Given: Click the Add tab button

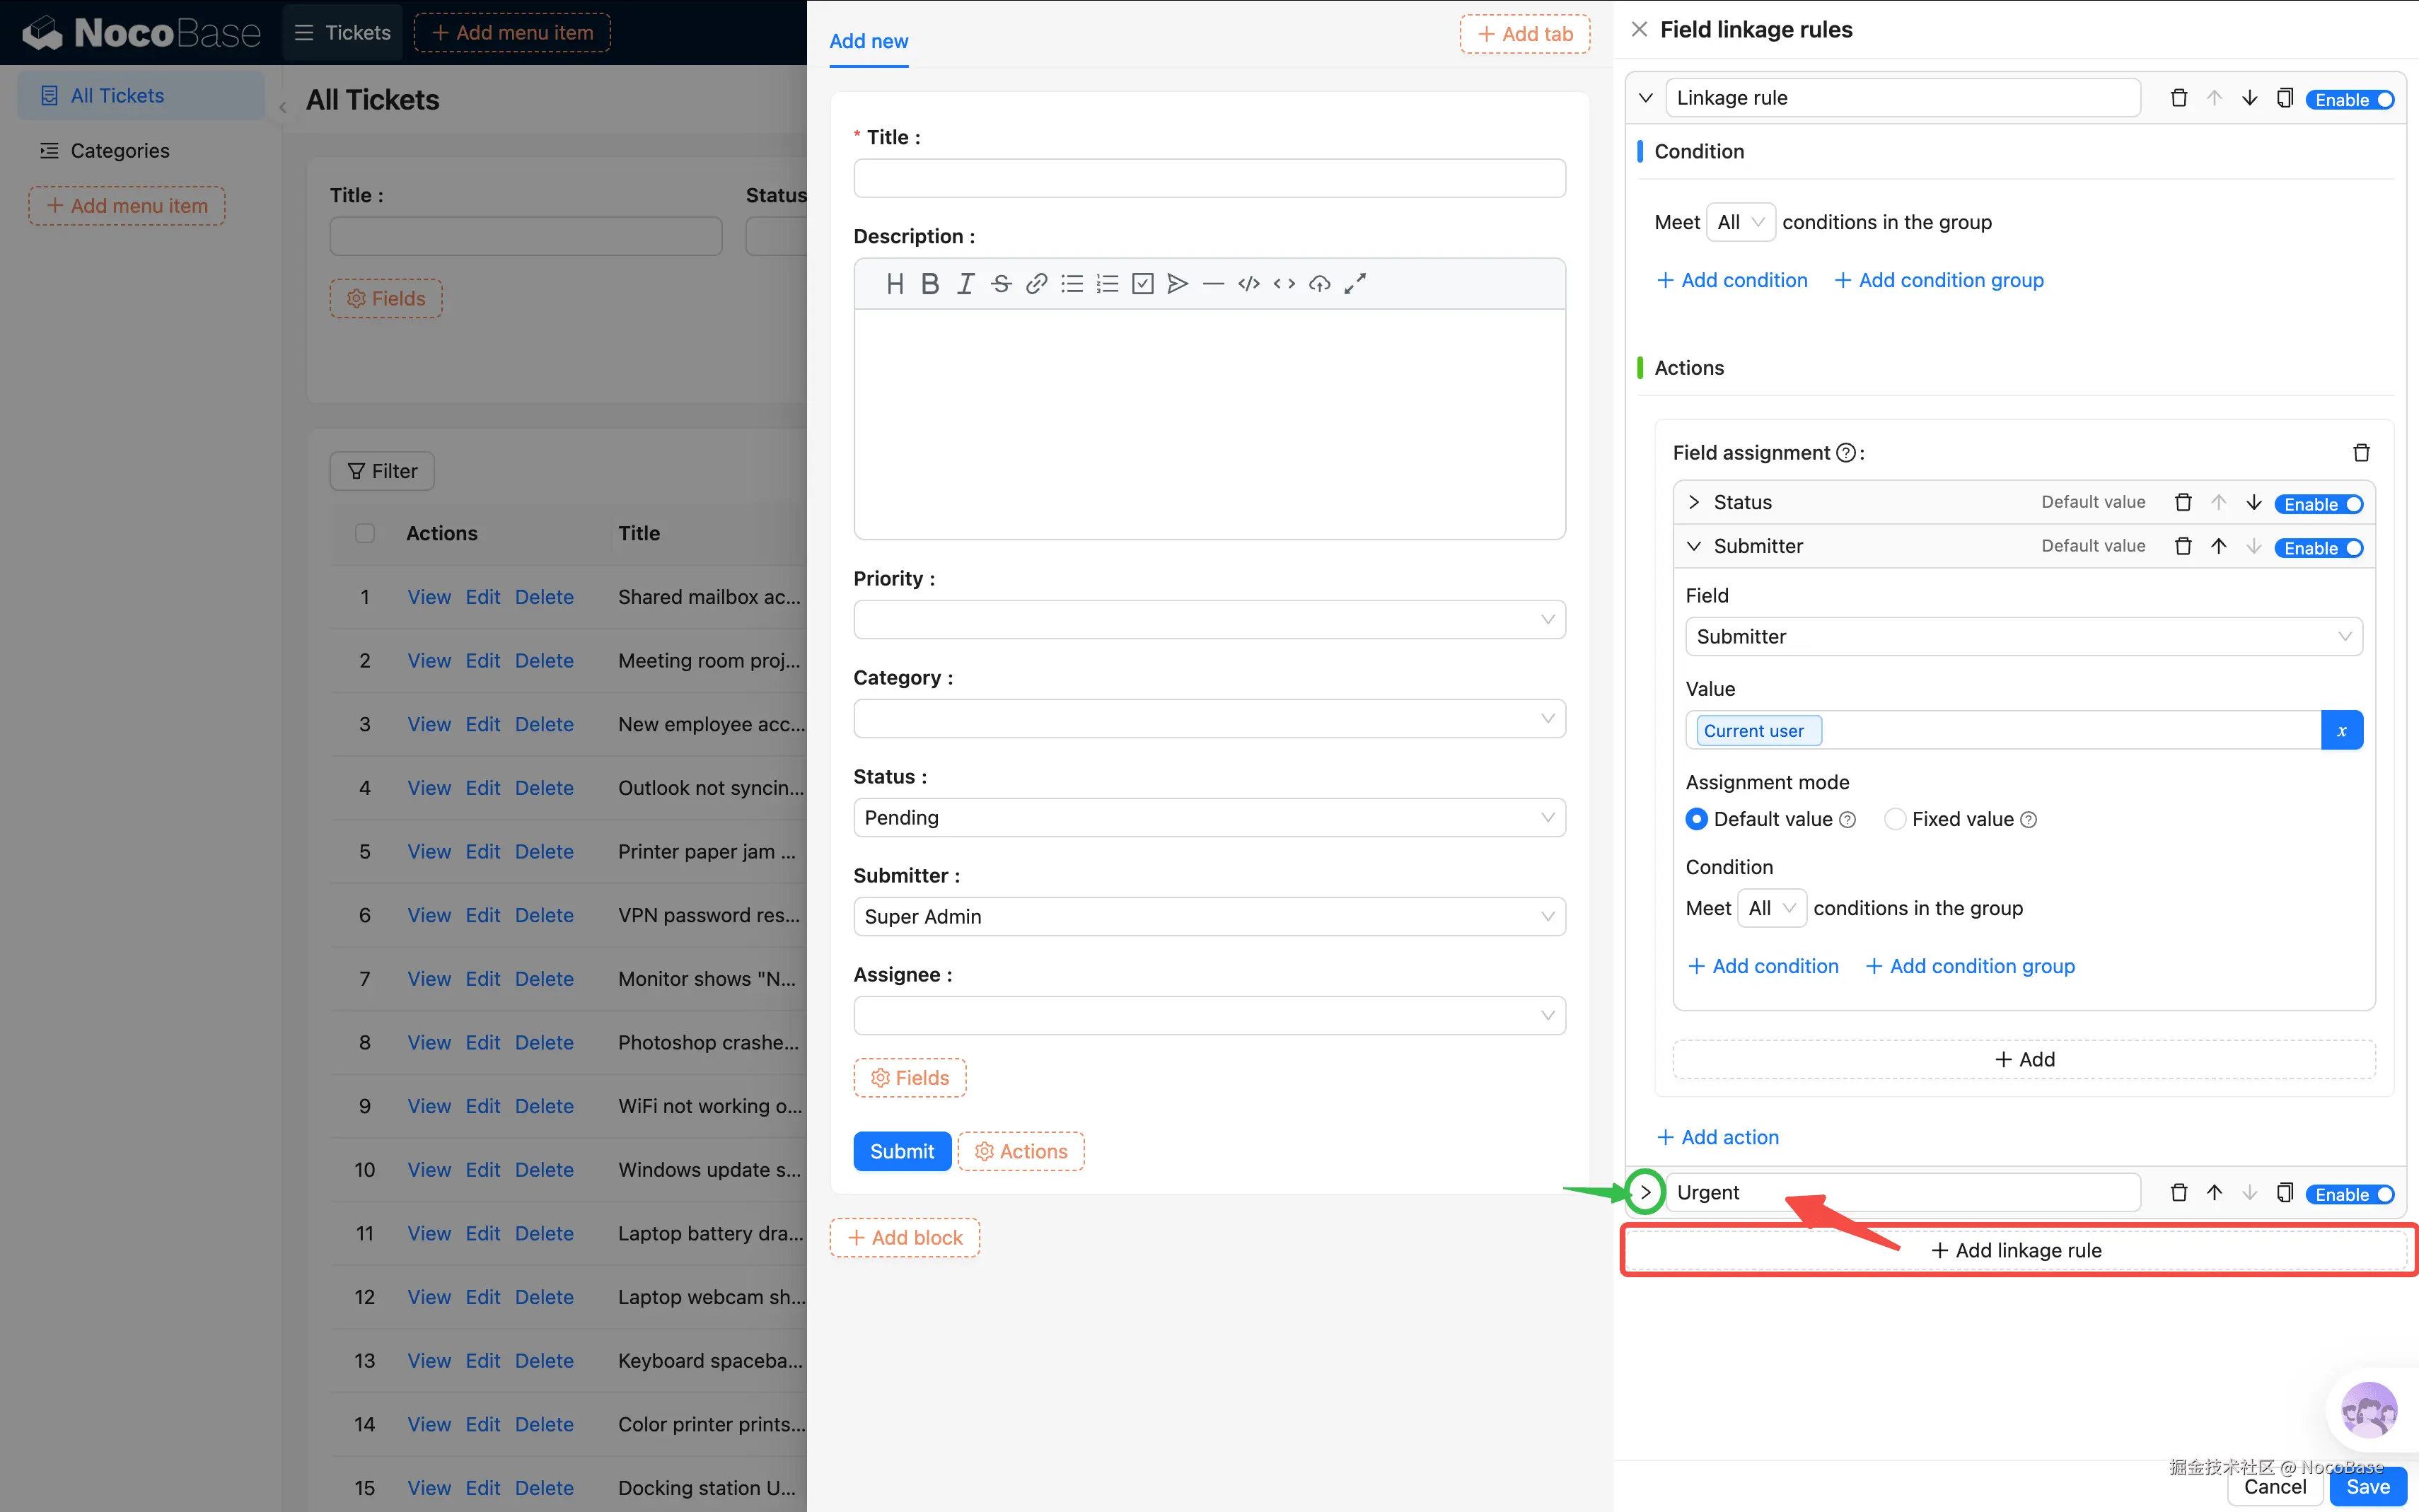Looking at the screenshot, I should pyautogui.click(x=1524, y=33).
